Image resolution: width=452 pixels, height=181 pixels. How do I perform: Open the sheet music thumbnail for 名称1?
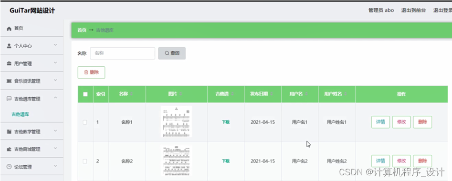tap(177, 121)
